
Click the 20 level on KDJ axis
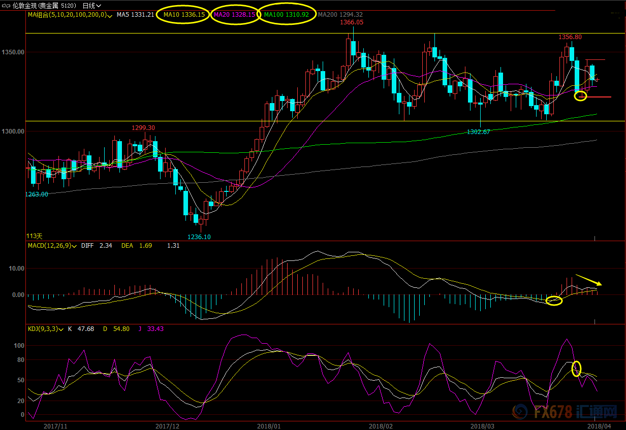[21, 401]
